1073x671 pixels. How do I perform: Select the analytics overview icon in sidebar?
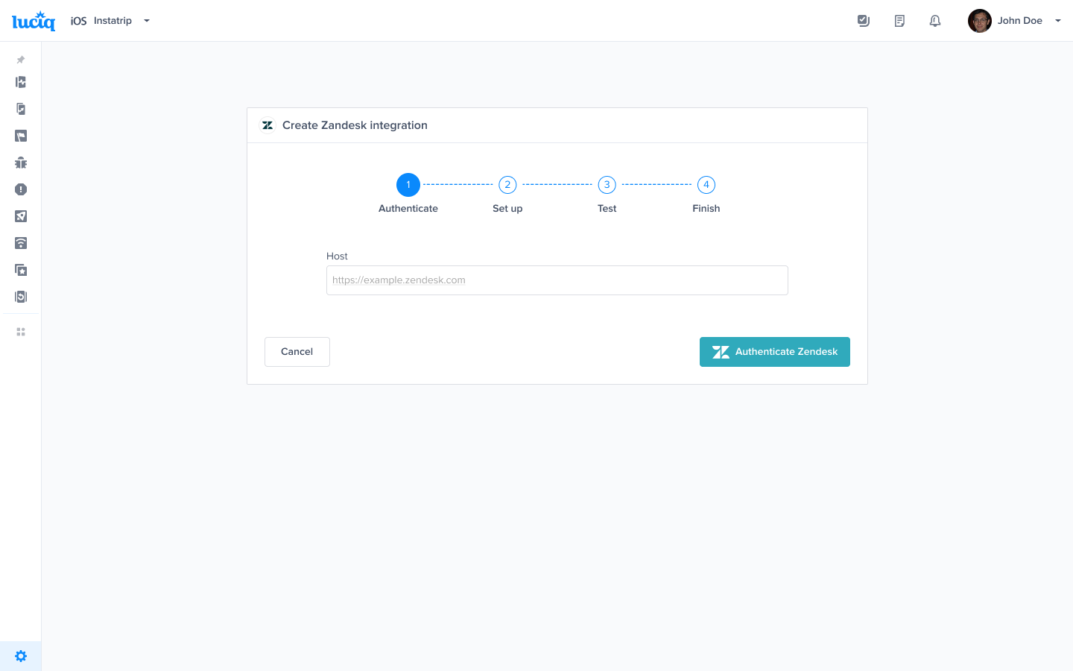tap(20, 82)
